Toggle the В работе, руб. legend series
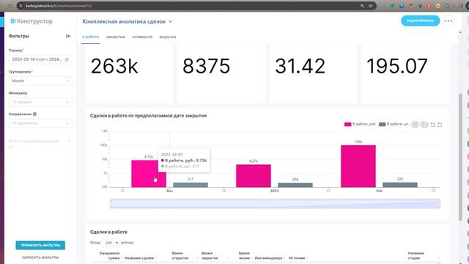Viewport: 469px width, 264px height. pyautogui.click(x=360, y=124)
